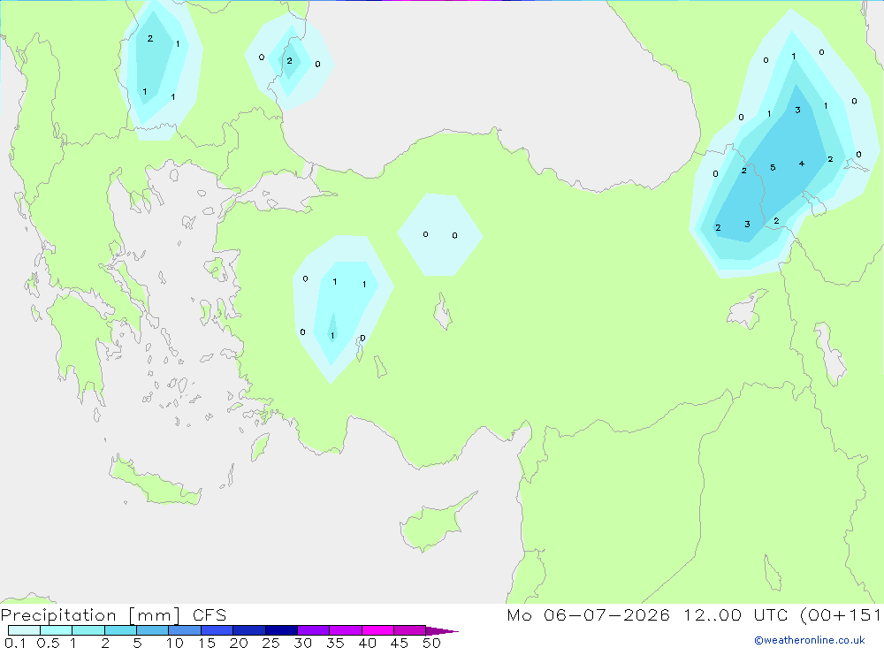Click the 45–50 mm legend color swatch
The width and height of the screenshot is (884, 648).
coord(409,630)
